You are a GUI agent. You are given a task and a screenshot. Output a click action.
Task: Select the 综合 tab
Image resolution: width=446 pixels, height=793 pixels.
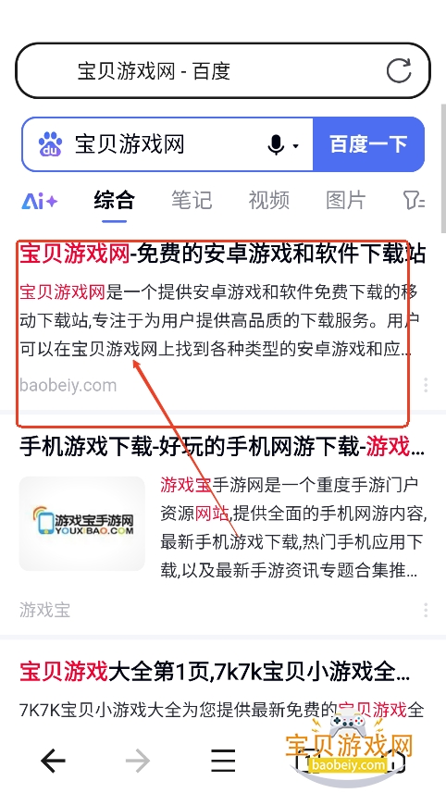115,200
